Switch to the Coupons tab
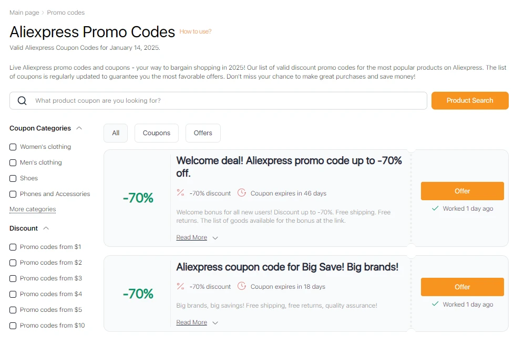This screenshot has width=524, height=337. click(x=156, y=133)
